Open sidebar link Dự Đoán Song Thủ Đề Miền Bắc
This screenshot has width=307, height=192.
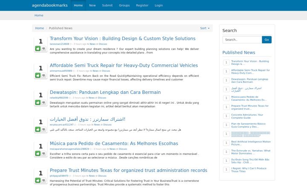(x=250, y=161)
